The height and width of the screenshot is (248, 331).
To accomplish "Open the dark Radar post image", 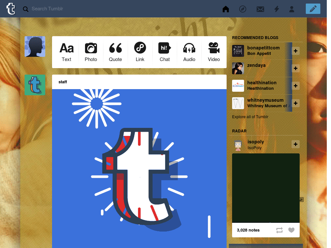I will (x=266, y=188).
